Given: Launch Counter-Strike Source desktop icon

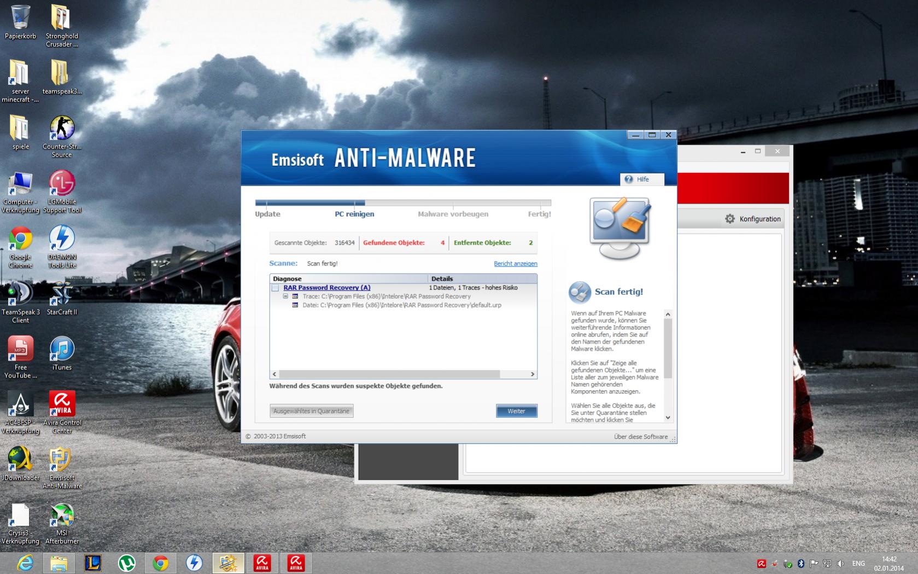Looking at the screenshot, I should (62, 137).
